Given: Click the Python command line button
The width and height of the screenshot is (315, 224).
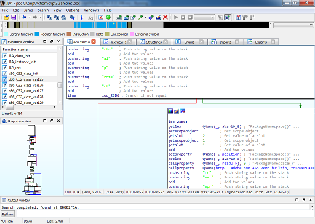Looking at the screenshot, I should click(x=7, y=214).
